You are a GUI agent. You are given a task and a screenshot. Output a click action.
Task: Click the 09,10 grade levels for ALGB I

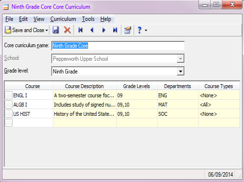(x=137, y=105)
